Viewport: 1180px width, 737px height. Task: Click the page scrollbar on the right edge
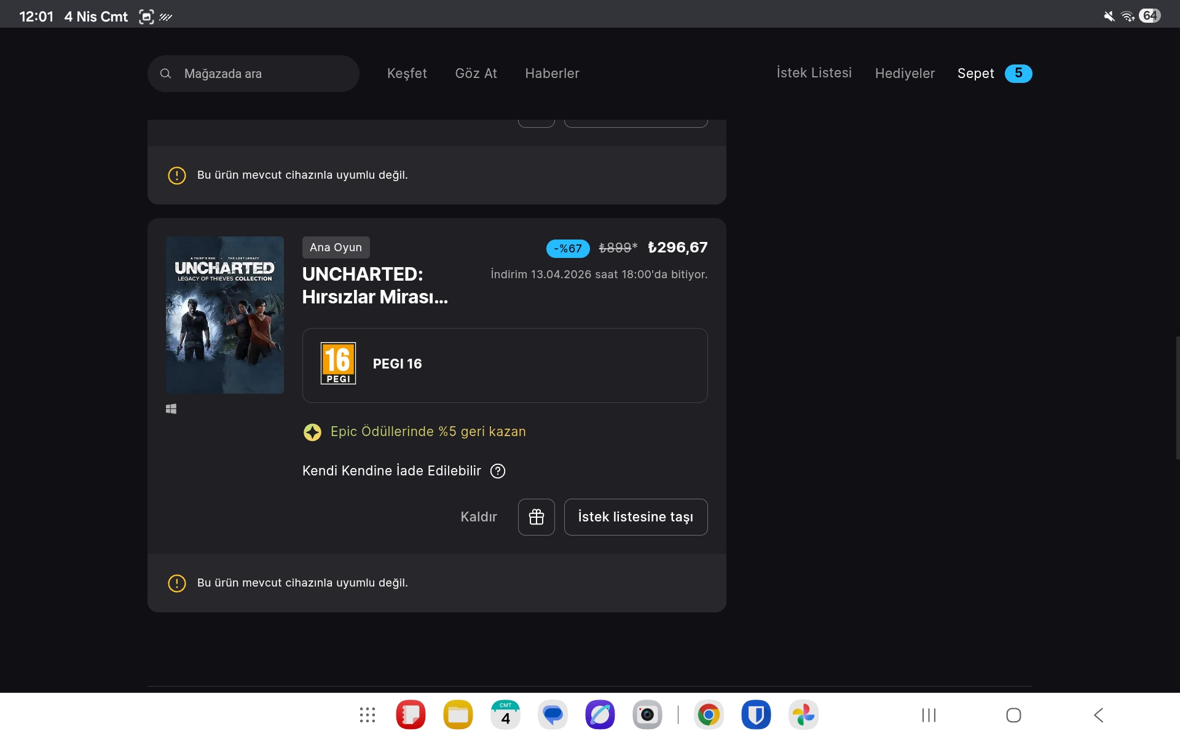[1177, 398]
